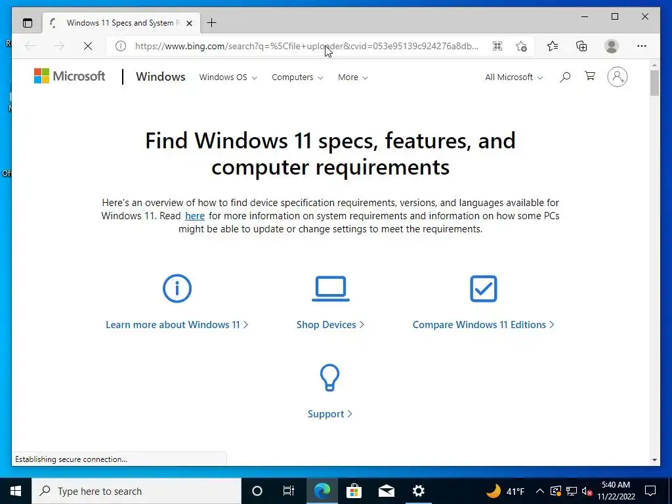Open the Support link

tap(329, 414)
